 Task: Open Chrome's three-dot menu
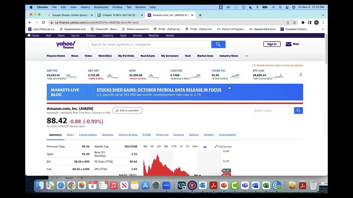click(323, 23)
